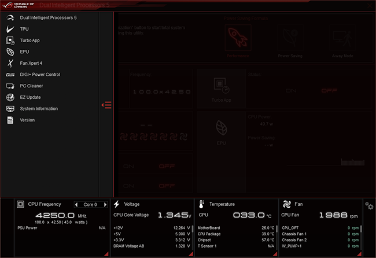
Task: Open Turbo App from sidebar icon
Action: [x=10, y=40]
